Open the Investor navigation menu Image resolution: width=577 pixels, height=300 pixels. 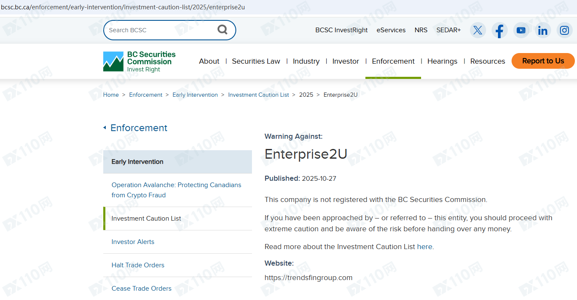coord(345,61)
